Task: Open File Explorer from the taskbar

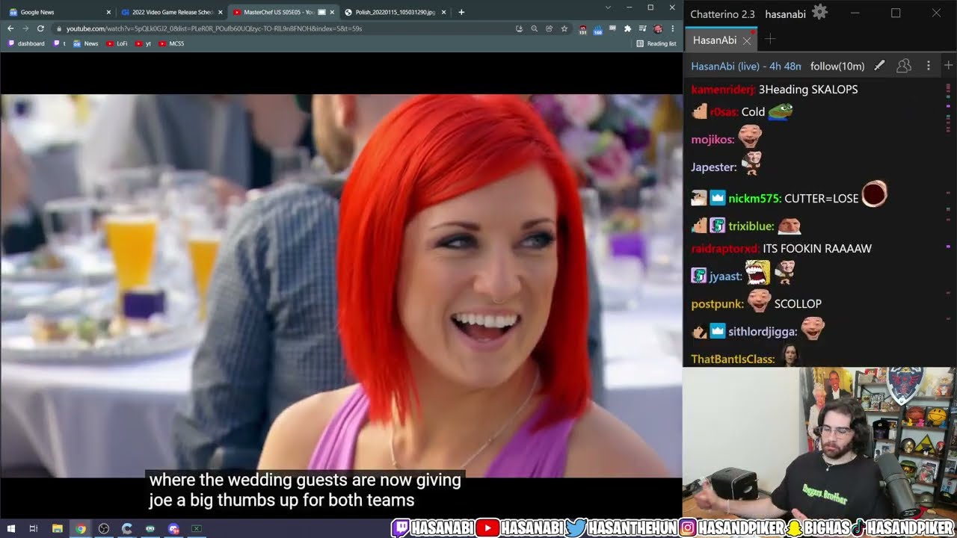Action: click(x=57, y=529)
